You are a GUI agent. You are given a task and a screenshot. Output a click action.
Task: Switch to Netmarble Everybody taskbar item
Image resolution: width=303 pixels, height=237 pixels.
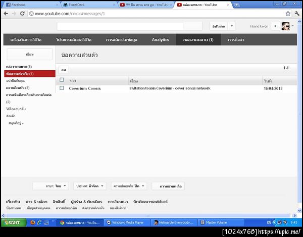(x=174, y=222)
